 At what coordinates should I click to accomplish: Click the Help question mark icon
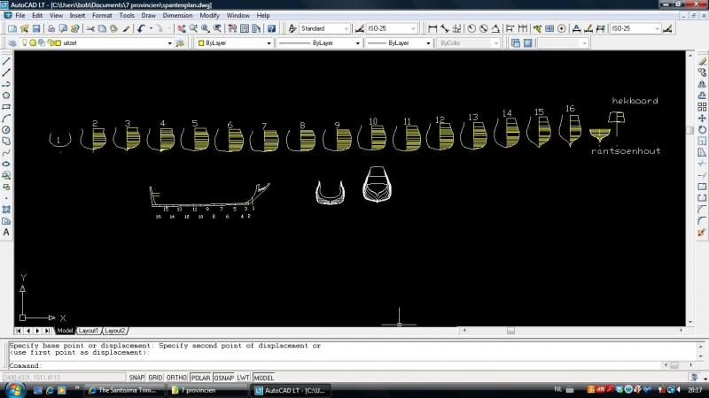[271, 28]
